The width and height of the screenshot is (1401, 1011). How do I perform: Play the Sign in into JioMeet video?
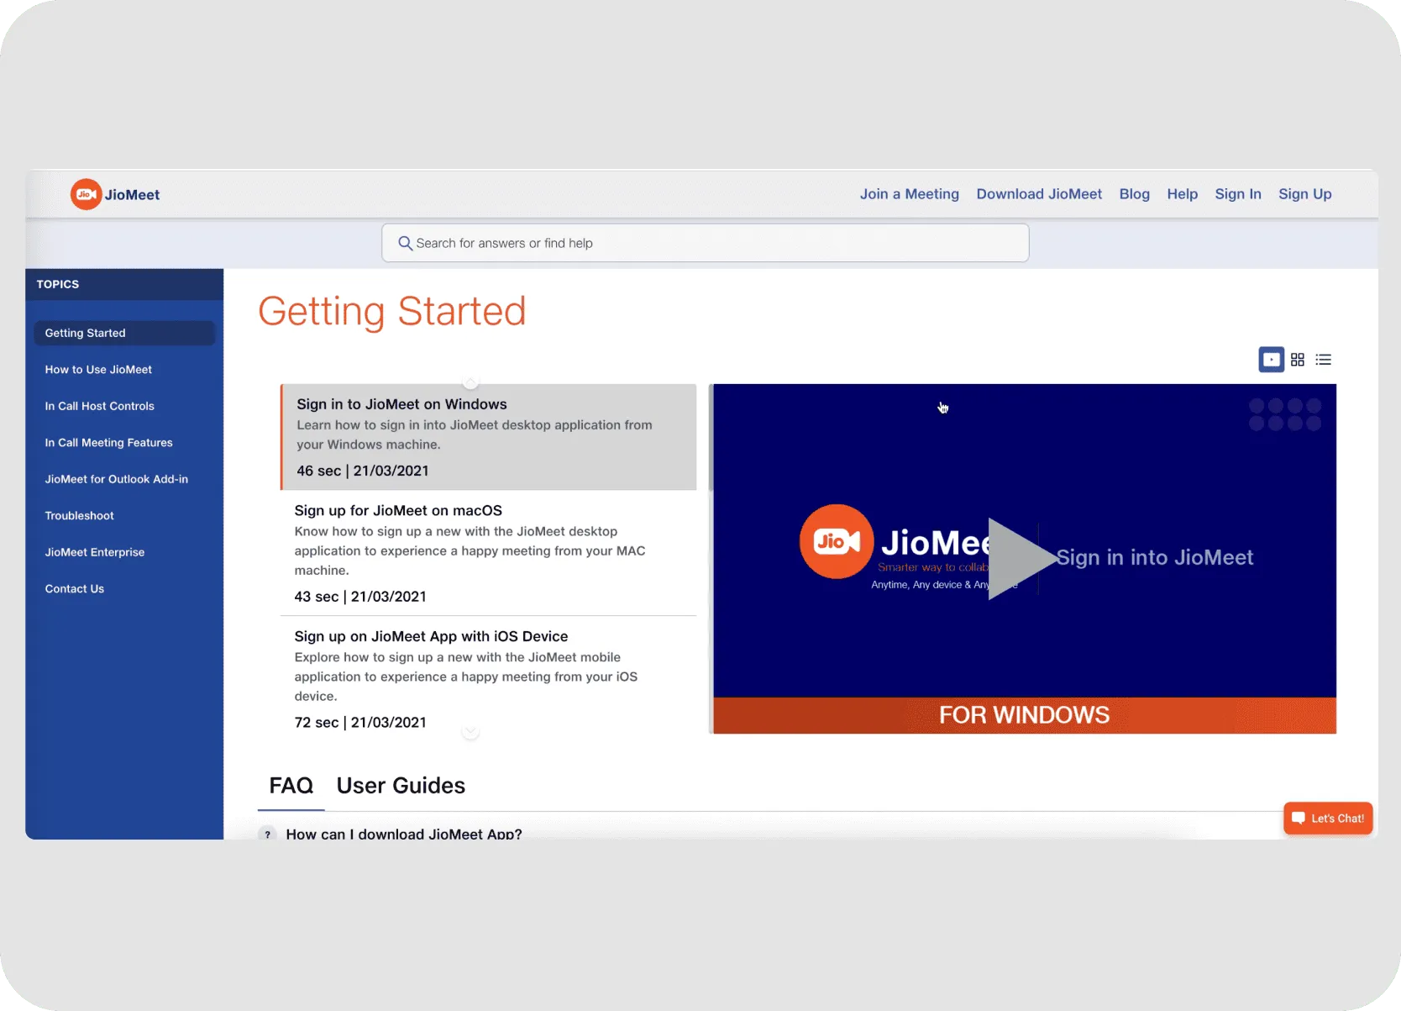(1021, 558)
